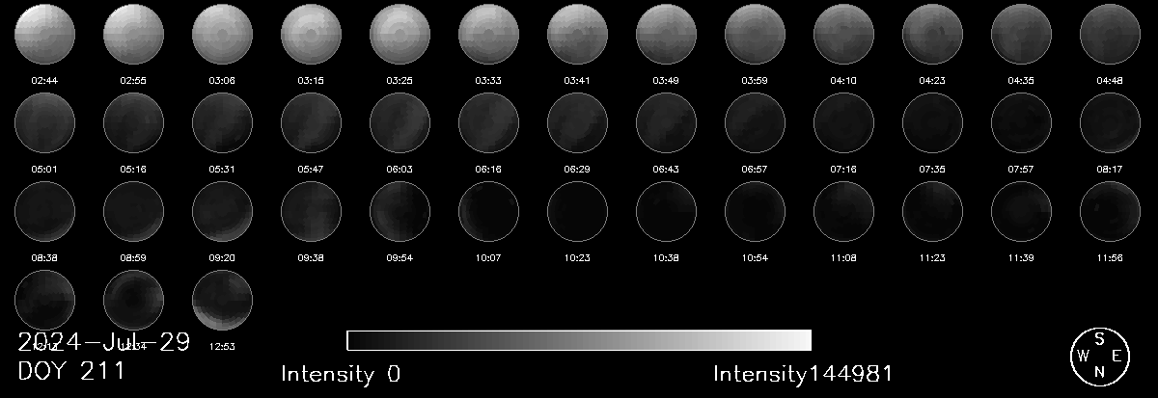
Task: Click the Intensity144981 maximum label
Action: 803,374
